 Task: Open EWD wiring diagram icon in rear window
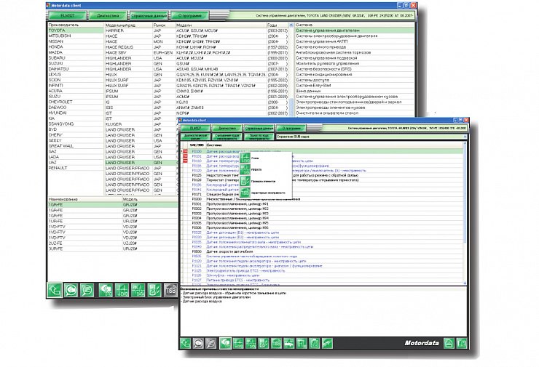[x=122, y=290]
